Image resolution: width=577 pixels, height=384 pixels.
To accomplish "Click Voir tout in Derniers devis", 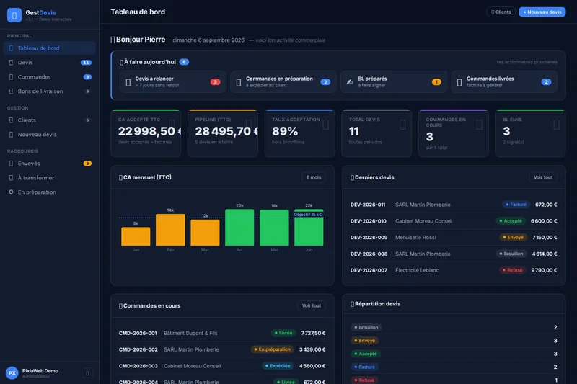I will click(543, 177).
